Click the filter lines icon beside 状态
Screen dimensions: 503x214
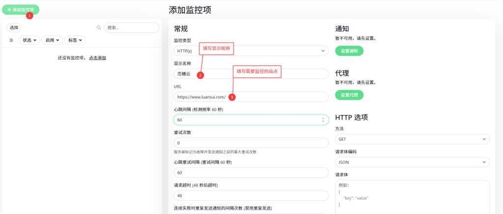click(11, 40)
